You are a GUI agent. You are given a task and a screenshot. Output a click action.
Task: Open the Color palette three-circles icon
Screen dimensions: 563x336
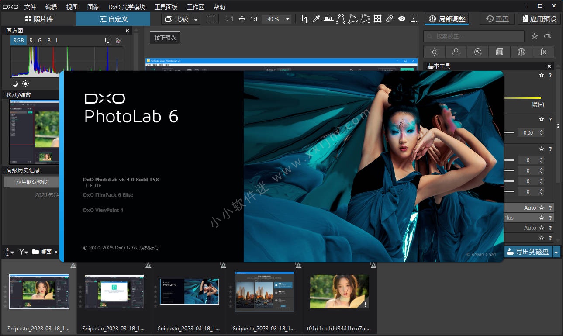(x=456, y=52)
